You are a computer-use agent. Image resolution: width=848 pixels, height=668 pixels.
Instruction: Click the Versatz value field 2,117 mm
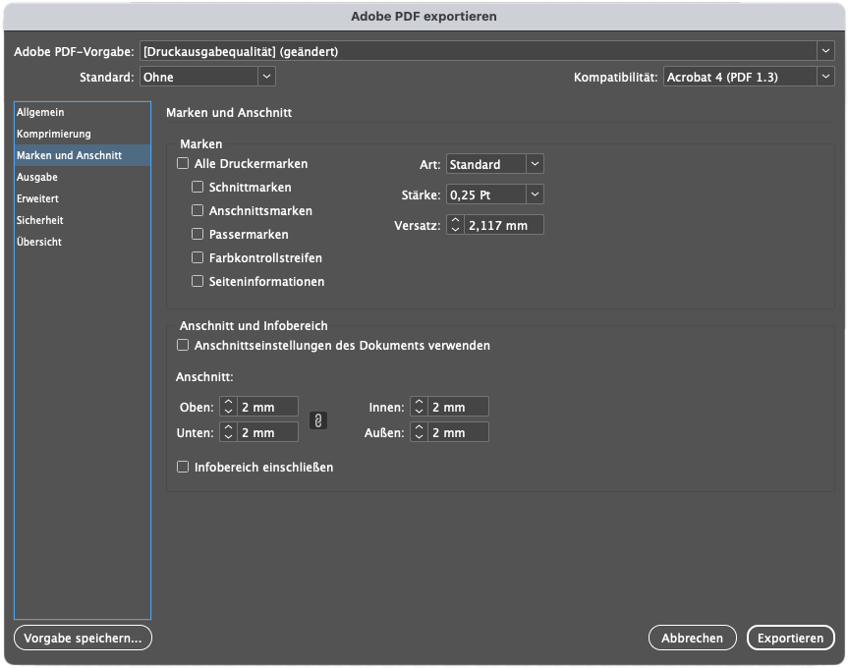tap(504, 225)
